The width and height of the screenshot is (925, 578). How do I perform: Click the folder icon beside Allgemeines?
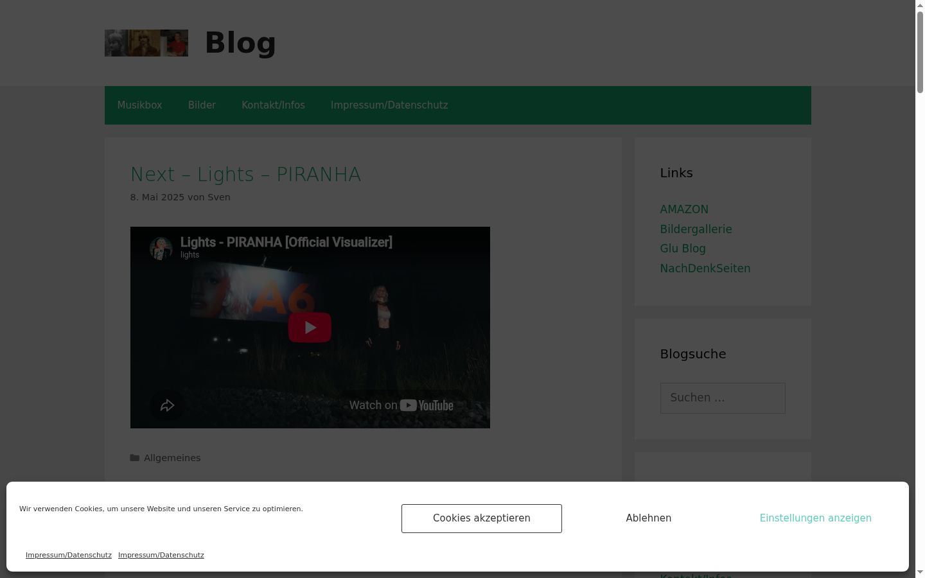(x=135, y=458)
